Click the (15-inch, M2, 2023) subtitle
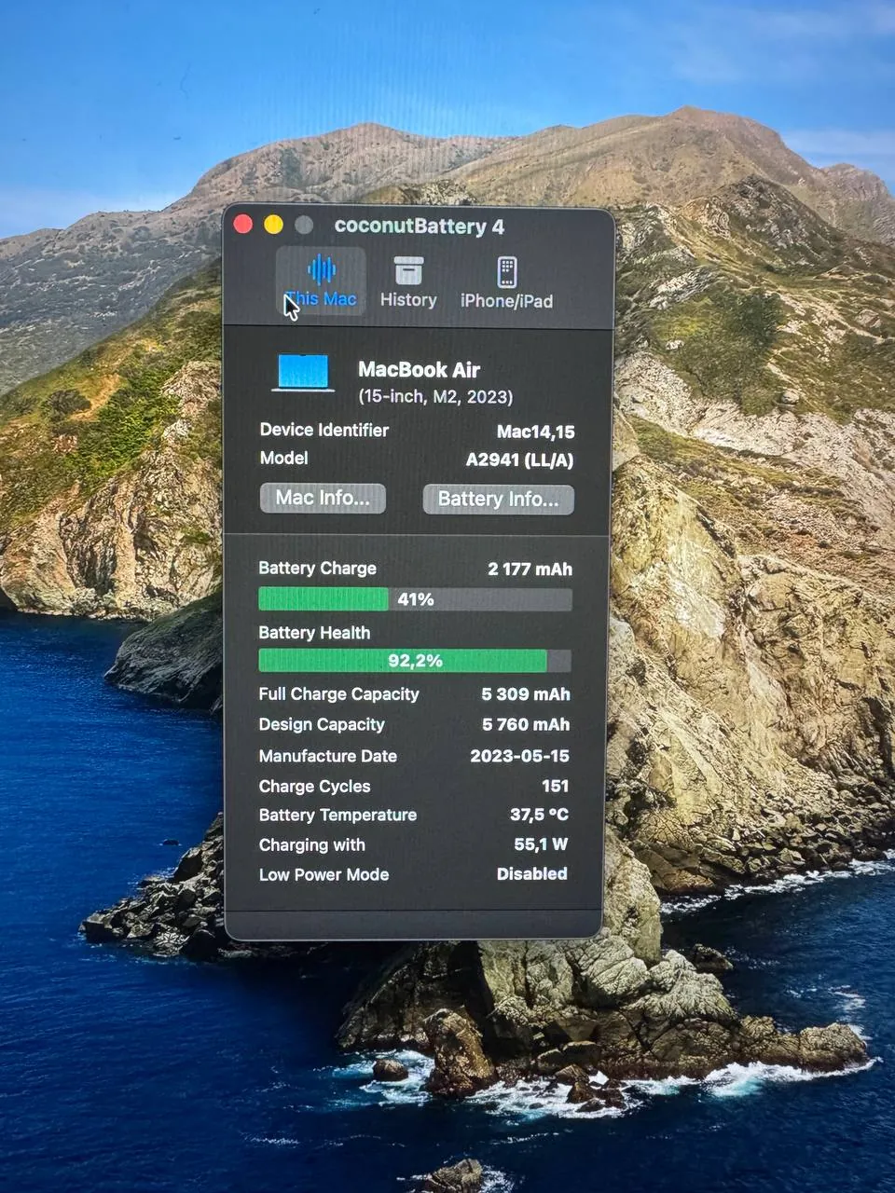The image size is (895, 1193). (x=435, y=396)
